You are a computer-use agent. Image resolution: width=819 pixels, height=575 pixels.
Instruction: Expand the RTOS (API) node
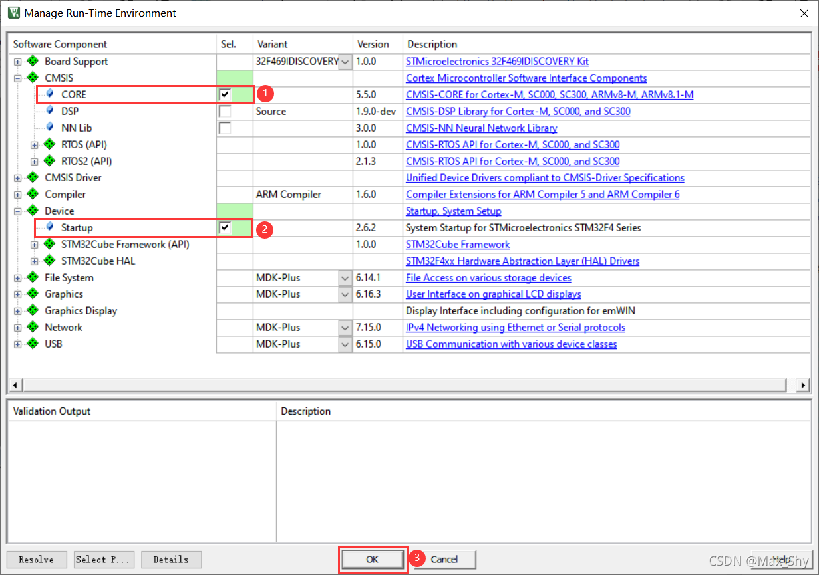pos(35,145)
